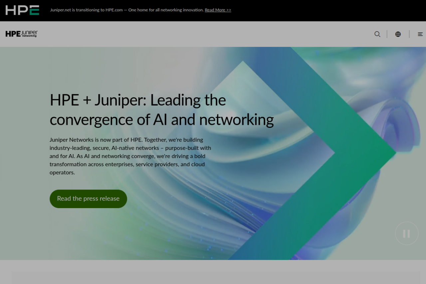This screenshot has width=426, height=284.
Task: Pause the hero background animation
Action: pyautogui.click(x=406, y=233)
